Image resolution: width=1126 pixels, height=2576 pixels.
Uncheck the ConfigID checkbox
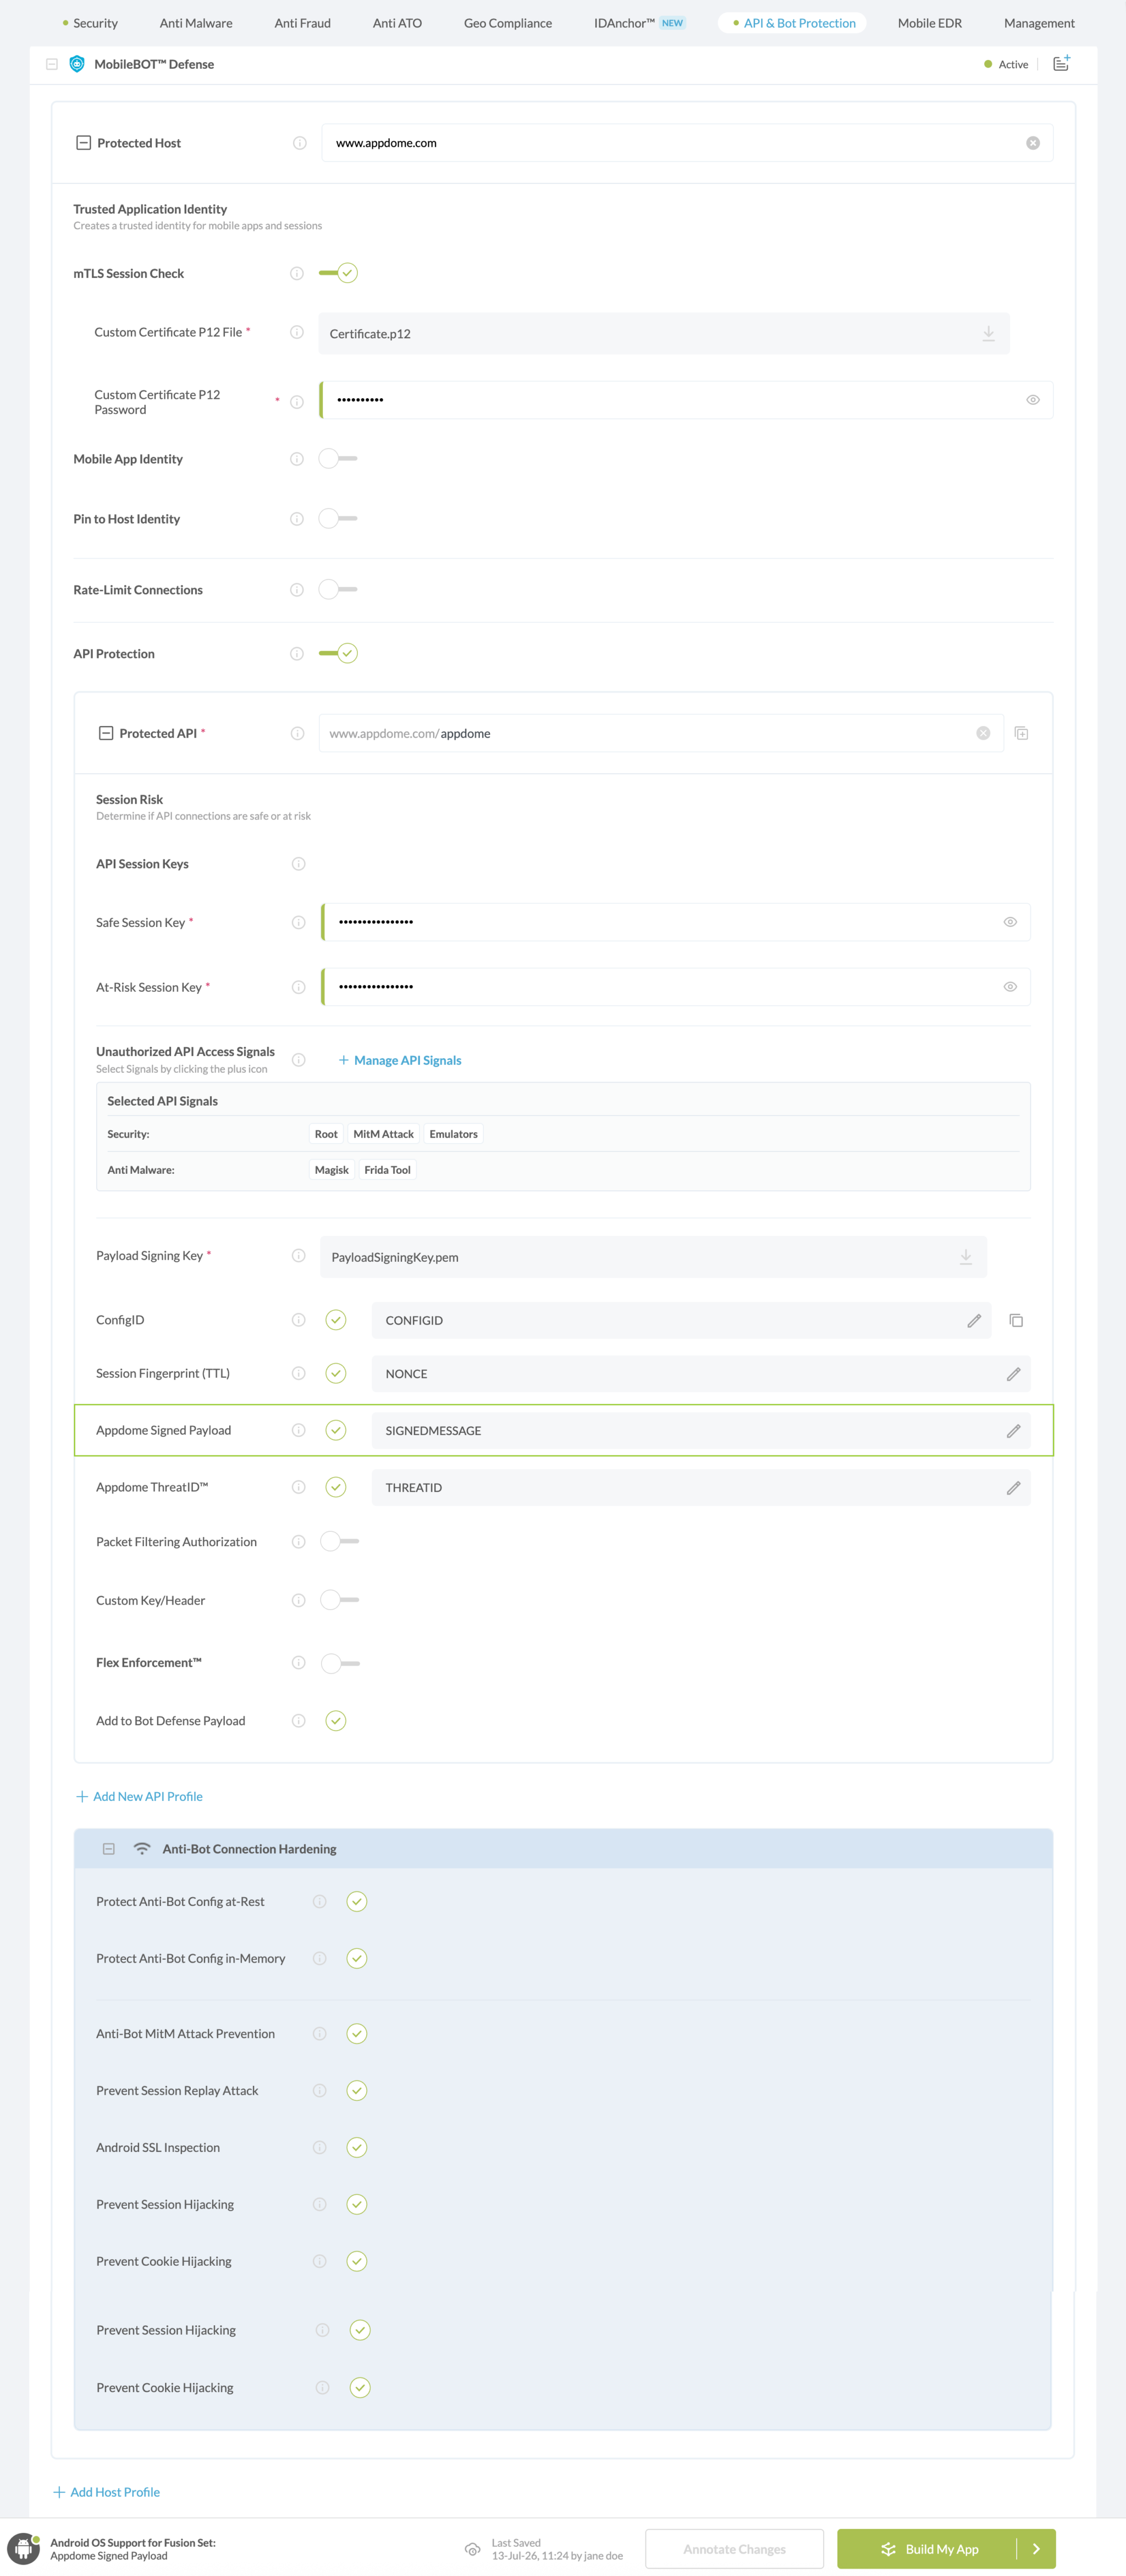tap(336, 1320)
